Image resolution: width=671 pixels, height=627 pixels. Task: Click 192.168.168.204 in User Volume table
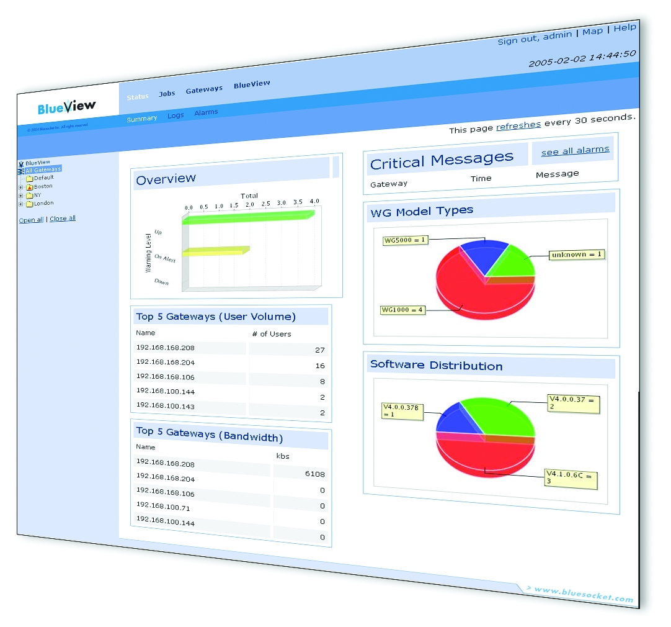(166, 363)
